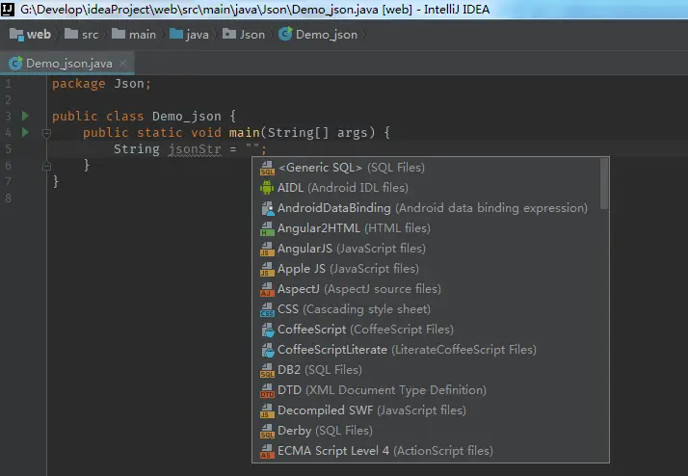Run class Demo_json via gutter arrow
The width and height of the screenshot is (688, 476).
pos(25,116)
